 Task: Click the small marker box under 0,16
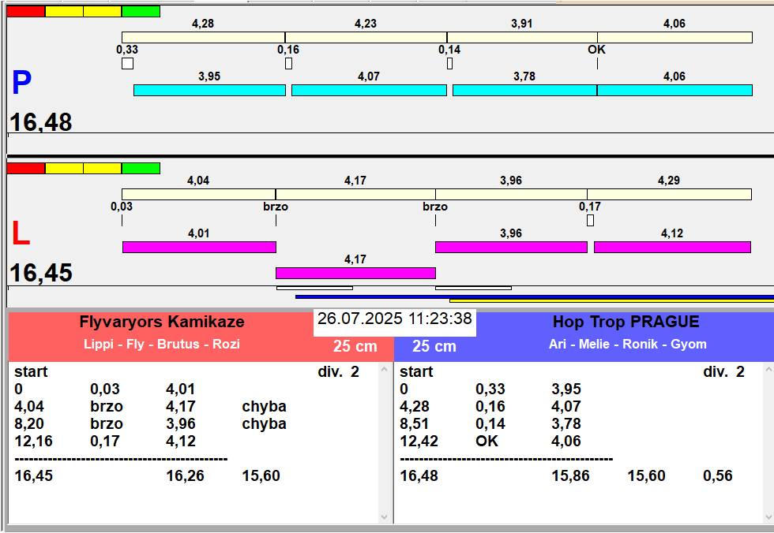pos(288,64)
